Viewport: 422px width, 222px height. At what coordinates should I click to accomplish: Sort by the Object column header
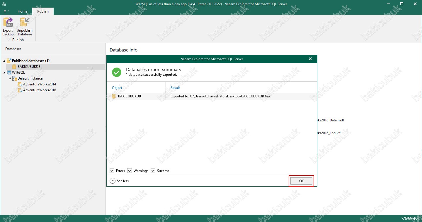pos(117,87)
